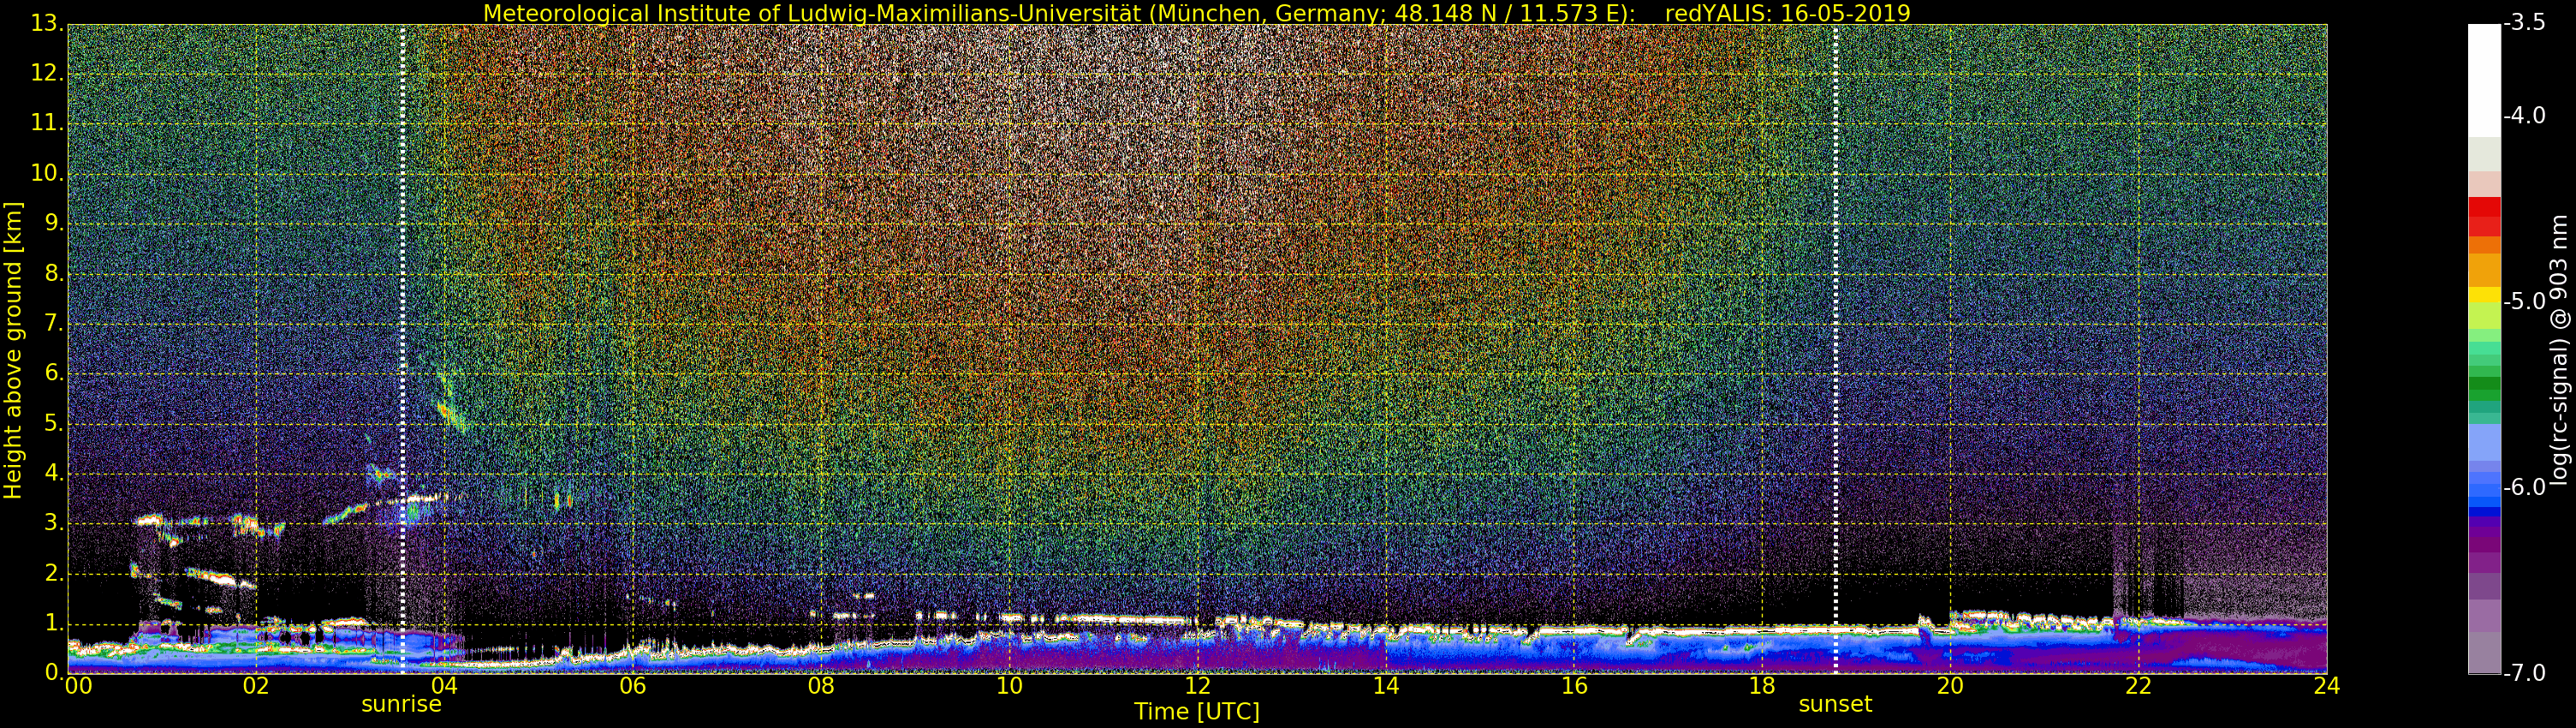2576x728 pixels.
Task: Click the '12' time tick label
Action: click(x=1197, y=686)
